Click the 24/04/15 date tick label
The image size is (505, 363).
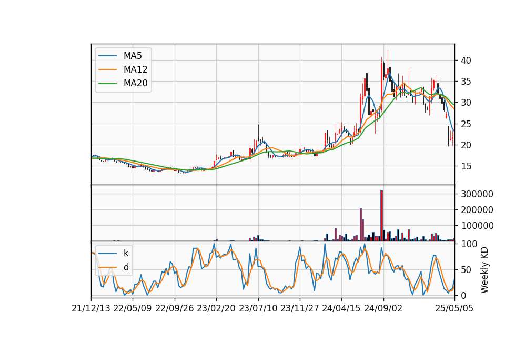pos(341,309)
